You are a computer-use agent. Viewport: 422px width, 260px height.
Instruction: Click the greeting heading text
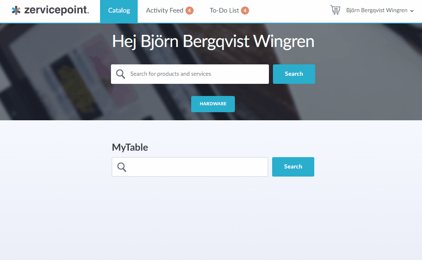tap(213, 41)
